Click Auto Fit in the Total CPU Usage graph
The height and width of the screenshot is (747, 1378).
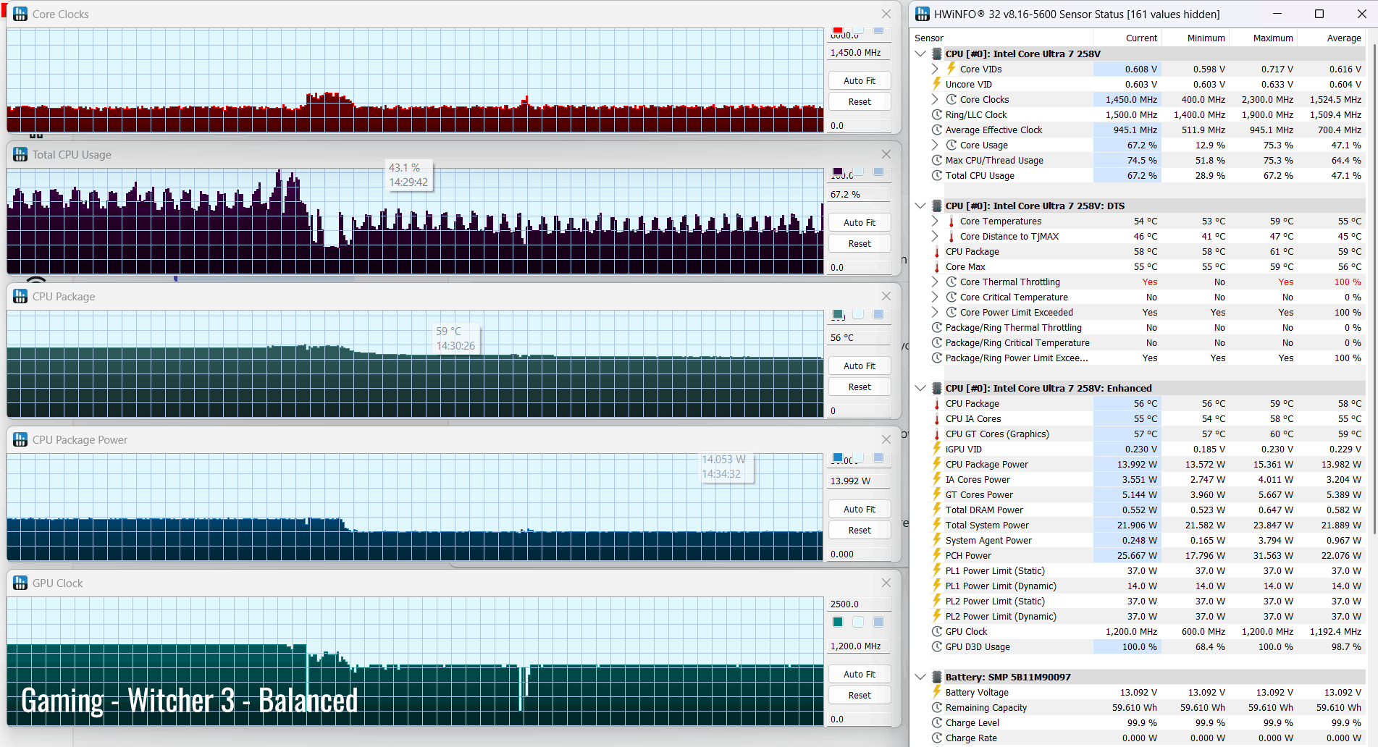pos(860,222)
